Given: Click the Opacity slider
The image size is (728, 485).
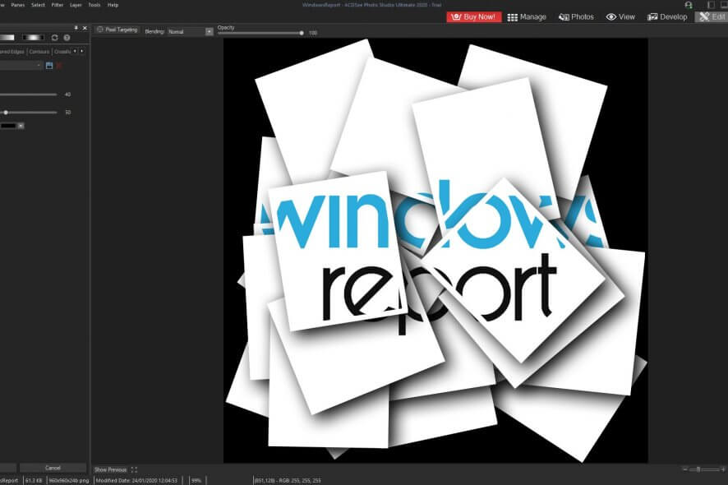Looking at the screenshot, I should [260, 33].
